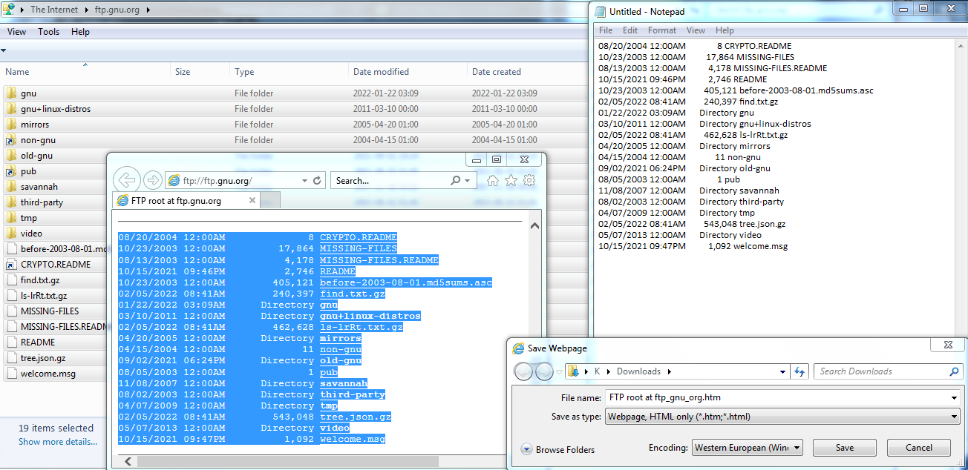This screenshot has width=968, height=470.
Task: Open the View menu in Notepad
Action: tap(696, 30)
